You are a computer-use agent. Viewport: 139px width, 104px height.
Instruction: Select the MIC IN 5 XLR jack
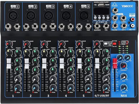tap(84, 16)
